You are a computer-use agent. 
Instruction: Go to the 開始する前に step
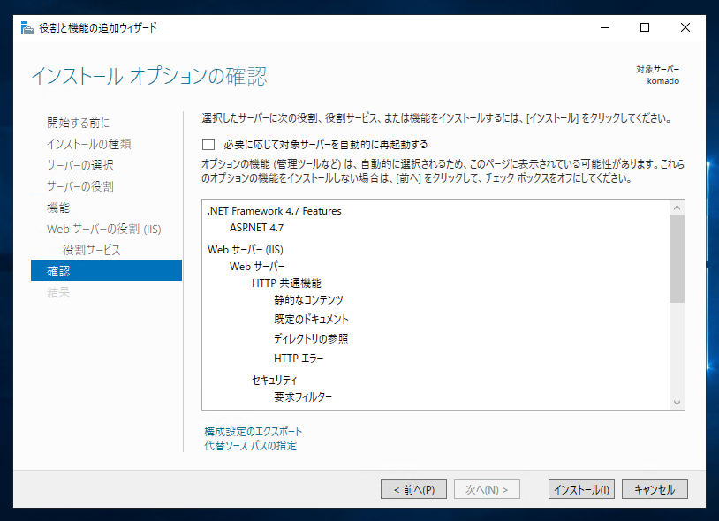[78, 123]
